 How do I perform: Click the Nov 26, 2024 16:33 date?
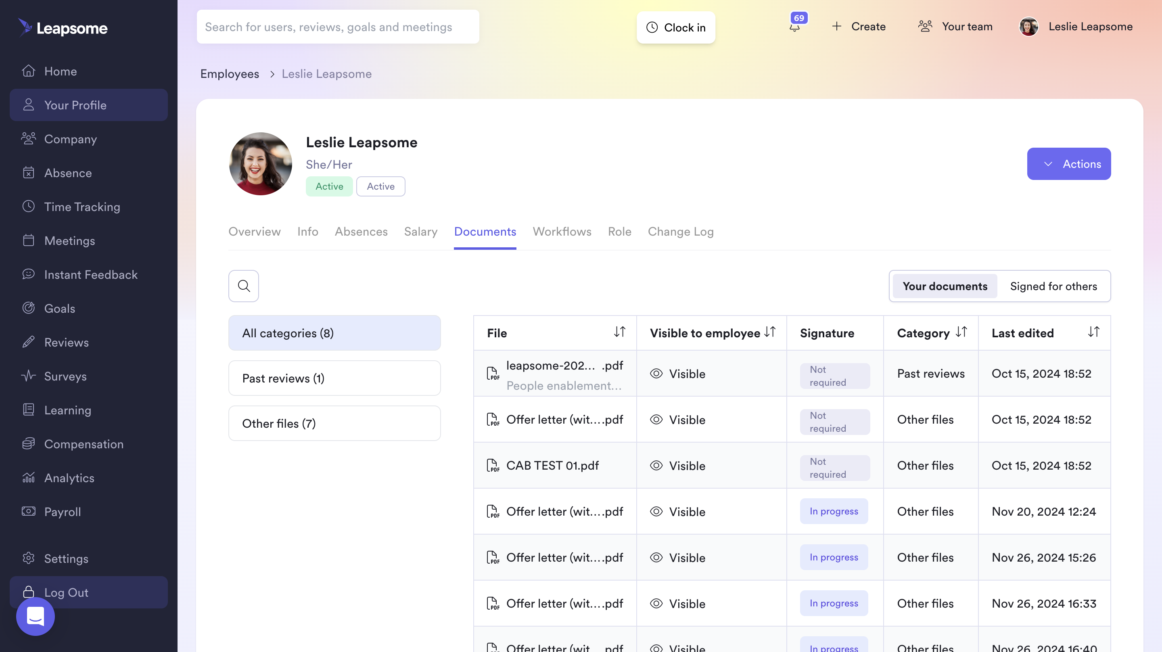1043,604
